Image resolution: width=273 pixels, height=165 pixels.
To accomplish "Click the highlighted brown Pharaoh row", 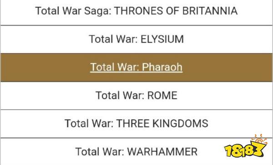I will pos(136,68).
